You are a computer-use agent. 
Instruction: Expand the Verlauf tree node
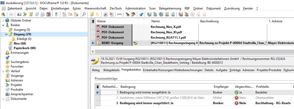[x=3, y=71]
